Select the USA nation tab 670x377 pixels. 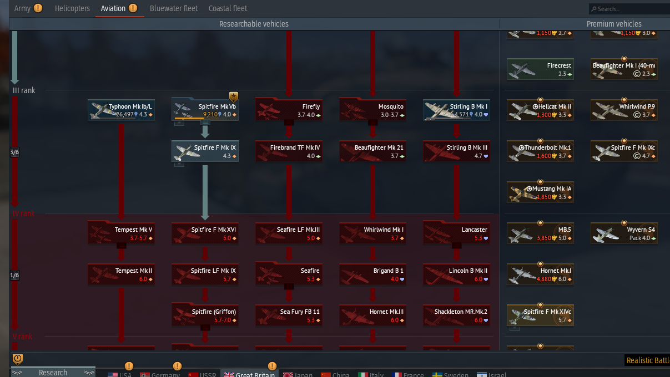pos(119,375)
